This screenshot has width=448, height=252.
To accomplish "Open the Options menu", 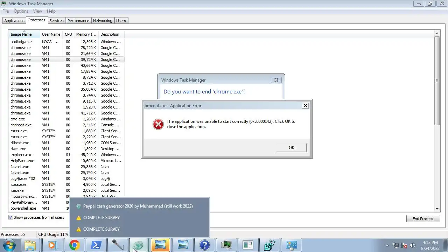I will coord(21,11).
